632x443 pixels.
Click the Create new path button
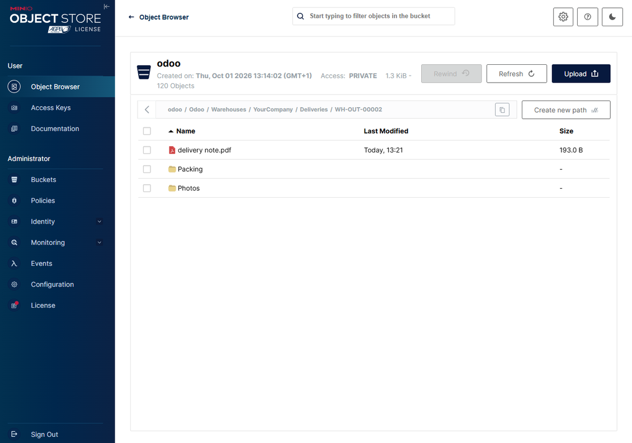click(x=566, y=110)
